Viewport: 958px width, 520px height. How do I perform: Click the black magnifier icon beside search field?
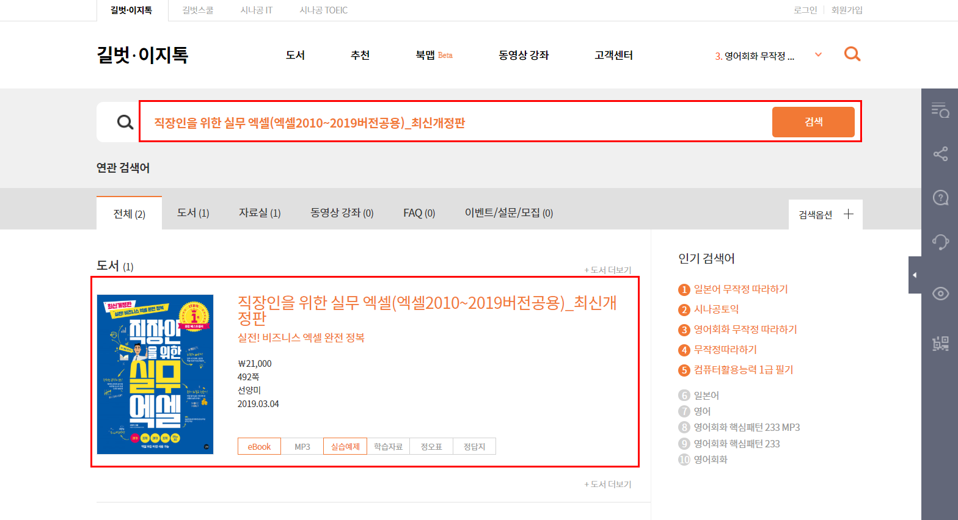click(125, 122)
